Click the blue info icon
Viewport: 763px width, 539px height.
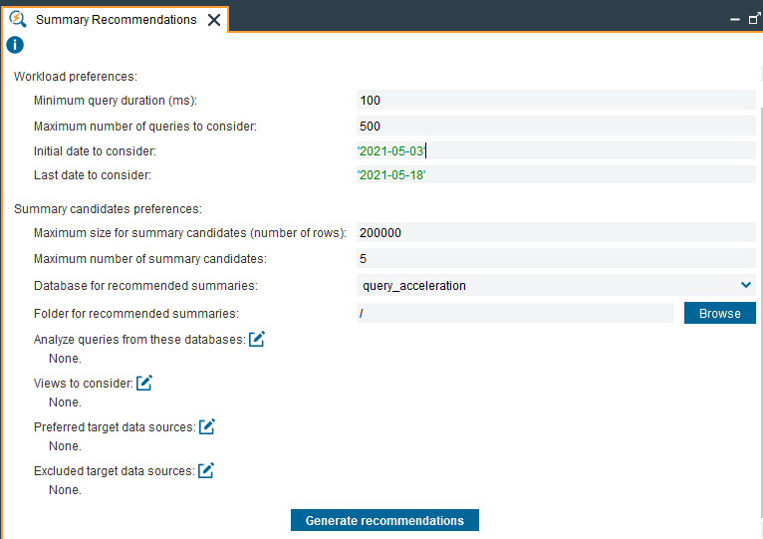click(x=15, y=45)
